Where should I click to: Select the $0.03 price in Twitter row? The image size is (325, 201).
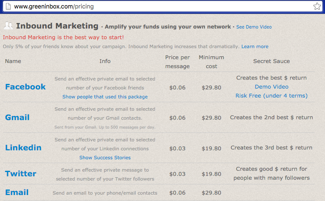click(178, 174)
